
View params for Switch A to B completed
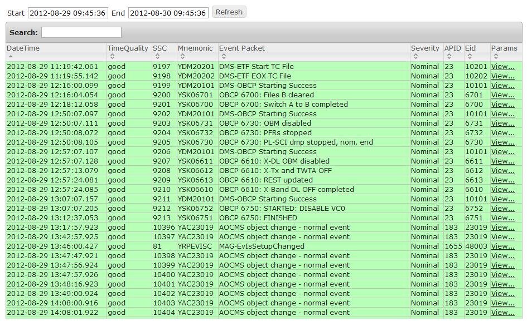coord(503,105)
